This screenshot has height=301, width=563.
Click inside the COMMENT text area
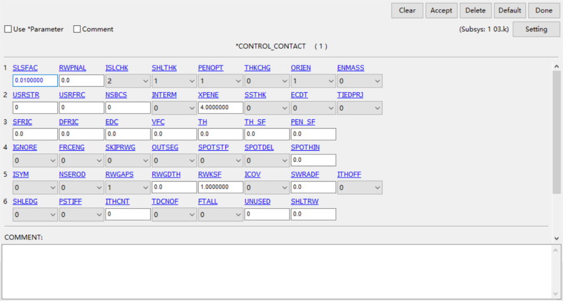coord(276,272)
